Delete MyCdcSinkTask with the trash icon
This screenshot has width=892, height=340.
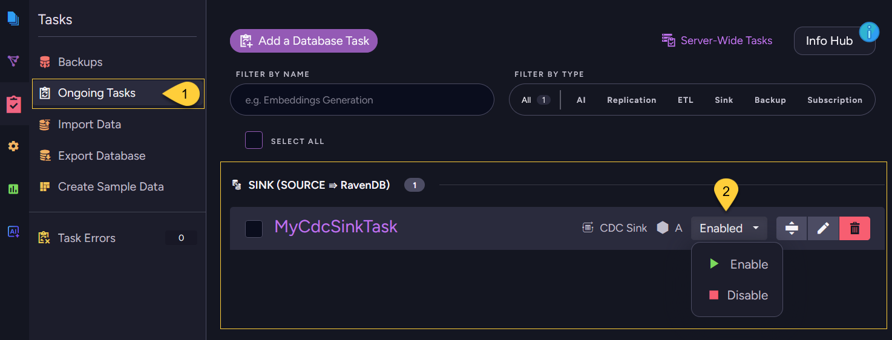pyautogui.click(x=854, y=228)
